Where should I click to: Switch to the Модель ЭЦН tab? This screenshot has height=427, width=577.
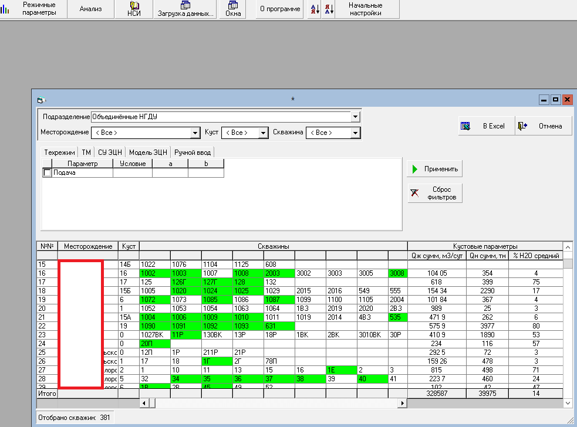click(148, 152)
